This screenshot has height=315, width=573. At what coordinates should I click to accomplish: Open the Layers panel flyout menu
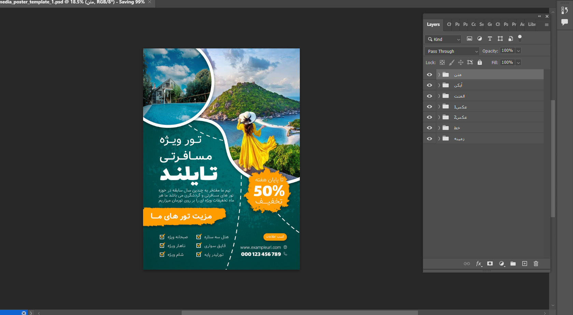pyautogui.click(x=546, y=25)
